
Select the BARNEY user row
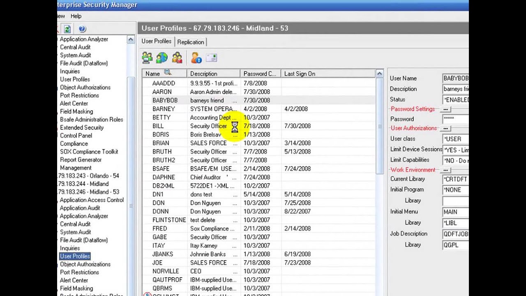click(x=259, y=109)
